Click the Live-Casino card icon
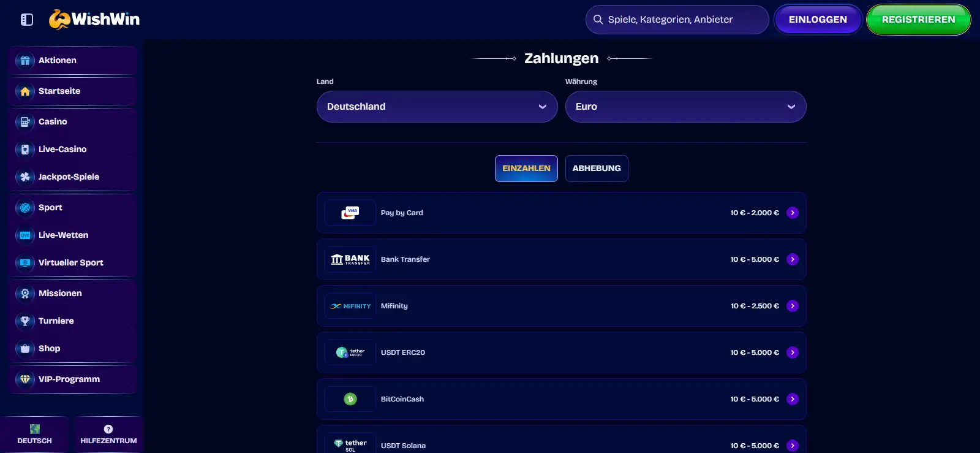The image size is (980, 453). pyautogui.click(x=25, y=149)
